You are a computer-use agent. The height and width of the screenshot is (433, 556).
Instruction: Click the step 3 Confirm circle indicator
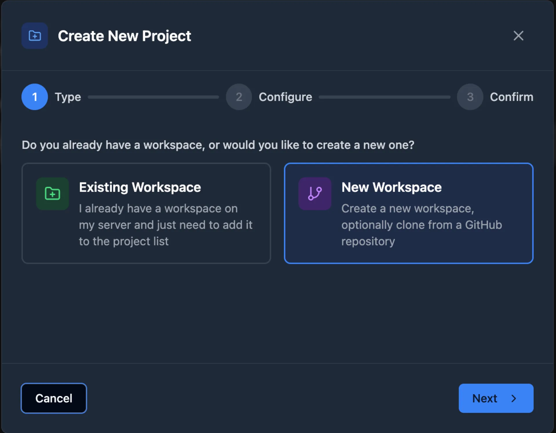[x=470, y=97]
